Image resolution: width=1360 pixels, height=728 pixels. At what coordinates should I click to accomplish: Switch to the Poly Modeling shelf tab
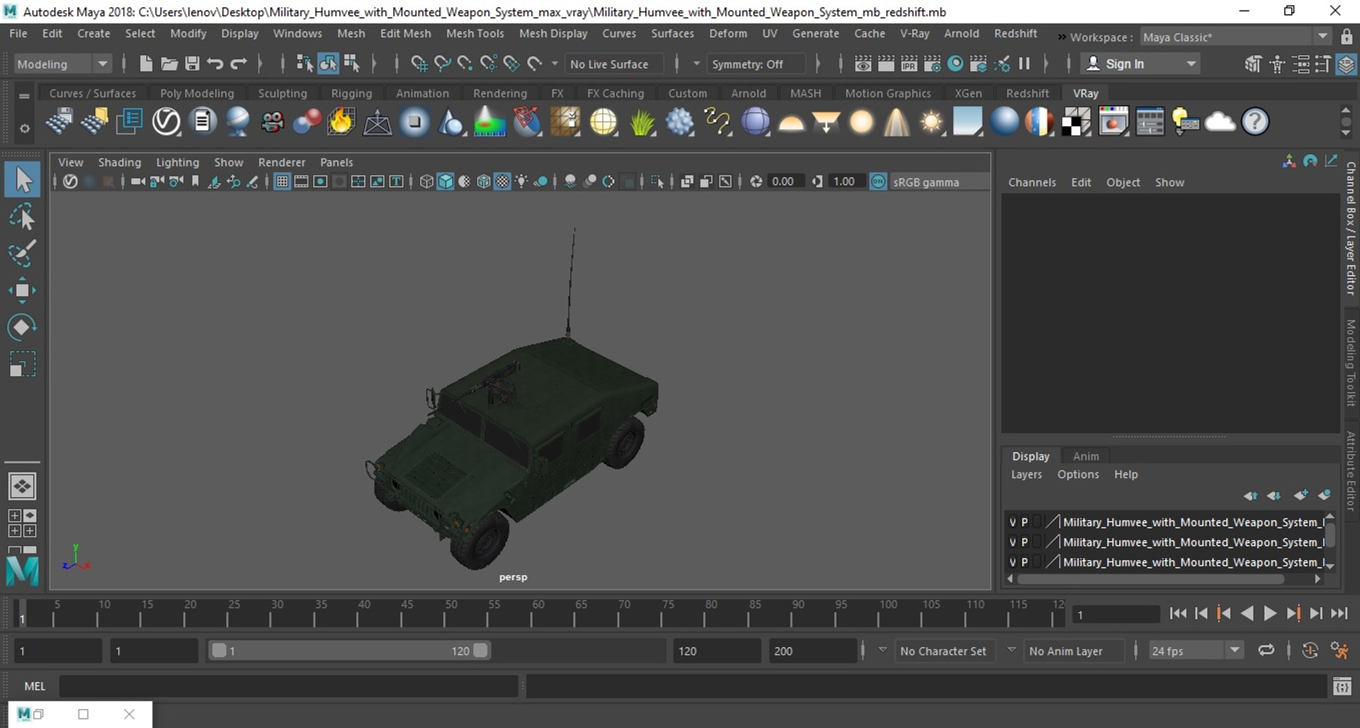197,93
